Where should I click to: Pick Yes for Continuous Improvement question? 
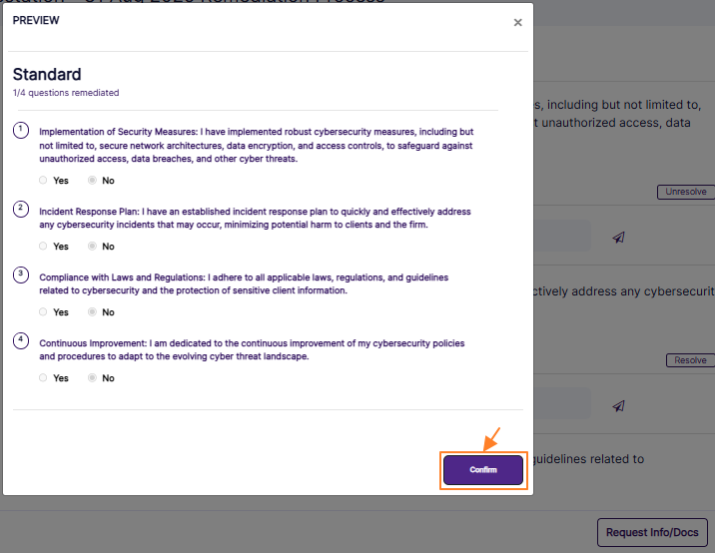pyautogui.click(x=43, y=378)
